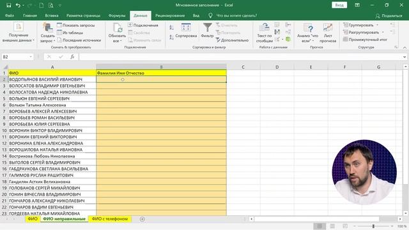Switch to Page Layout view in the status bar
Image resolution: width=409 pixels, height=230 pixels.
click(x=332, y=226)
